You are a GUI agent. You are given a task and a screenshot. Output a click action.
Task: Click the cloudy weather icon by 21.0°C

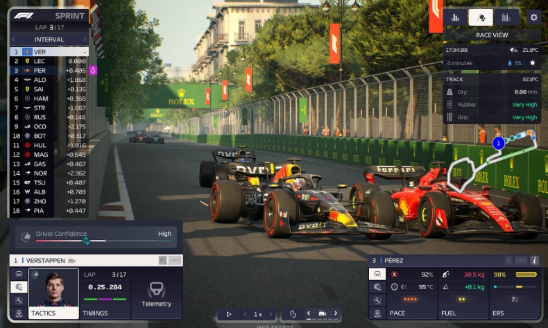[x=513, y=50]
